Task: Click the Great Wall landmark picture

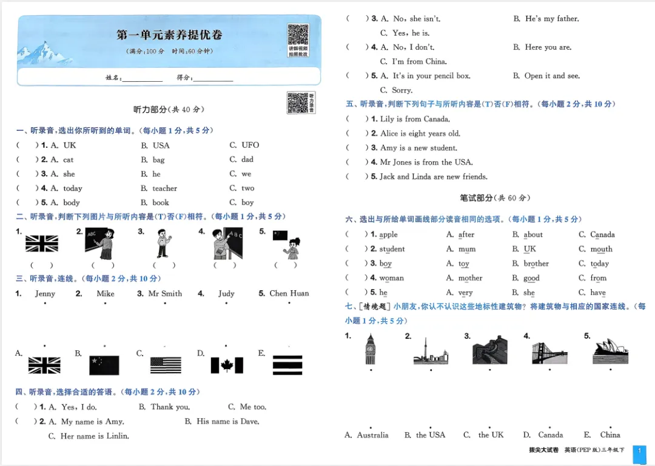Action: pyautogui.click(x=491, y=350)
